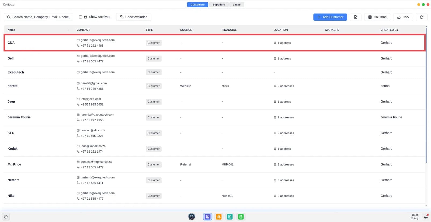The height and width of the screenshot is (222, 431).
Task: Click the email herotel@gmail.com
Action: click(x=94, y=83)
